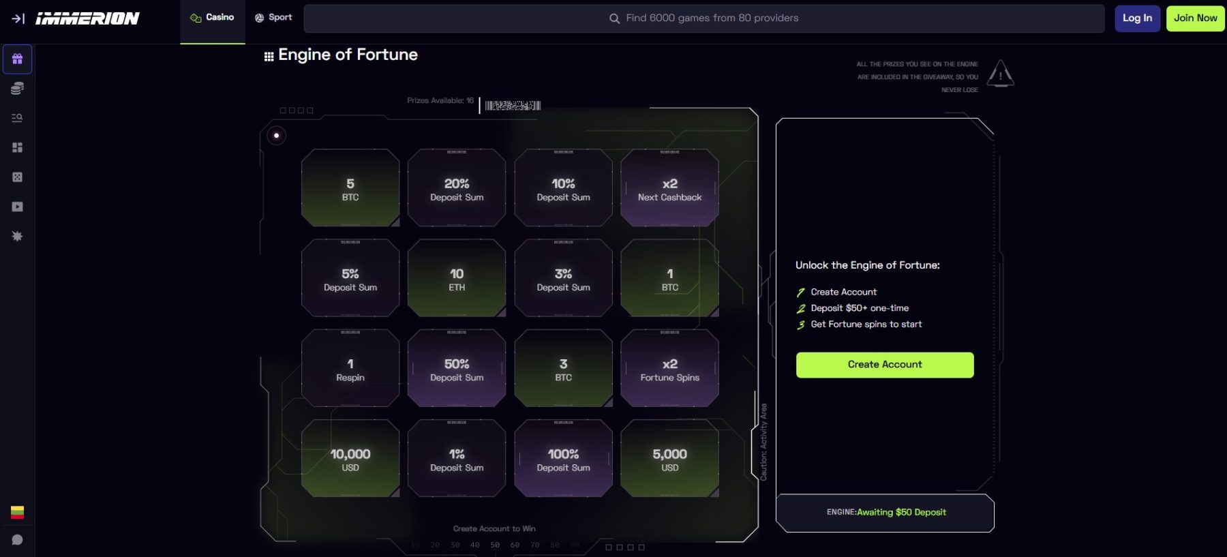Open the coins stack sidebar icon

pyautogui.click(x=18, y=89)
